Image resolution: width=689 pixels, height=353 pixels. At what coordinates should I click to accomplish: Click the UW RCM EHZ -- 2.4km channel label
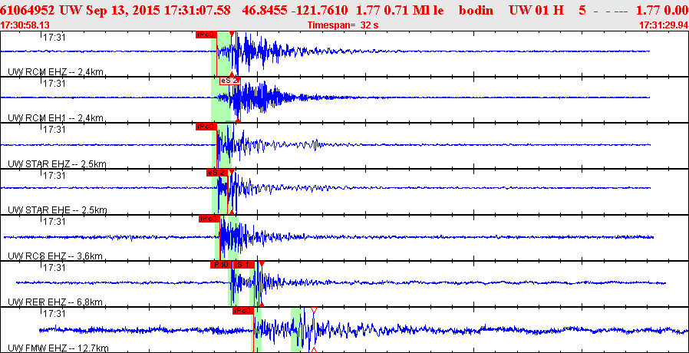pos(56,72)
